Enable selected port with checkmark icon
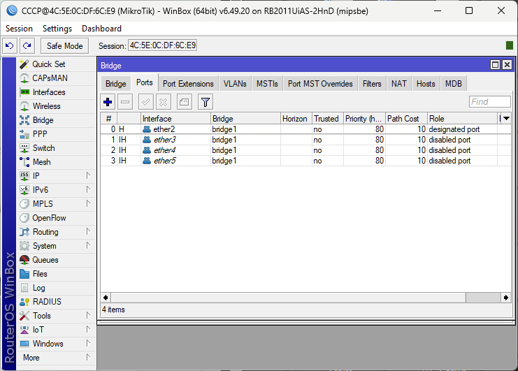Image resolution: width=518 pixels, height=371 pixels. point(145,102)
